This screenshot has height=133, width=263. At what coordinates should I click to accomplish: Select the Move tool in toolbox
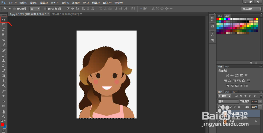[4, 20]
